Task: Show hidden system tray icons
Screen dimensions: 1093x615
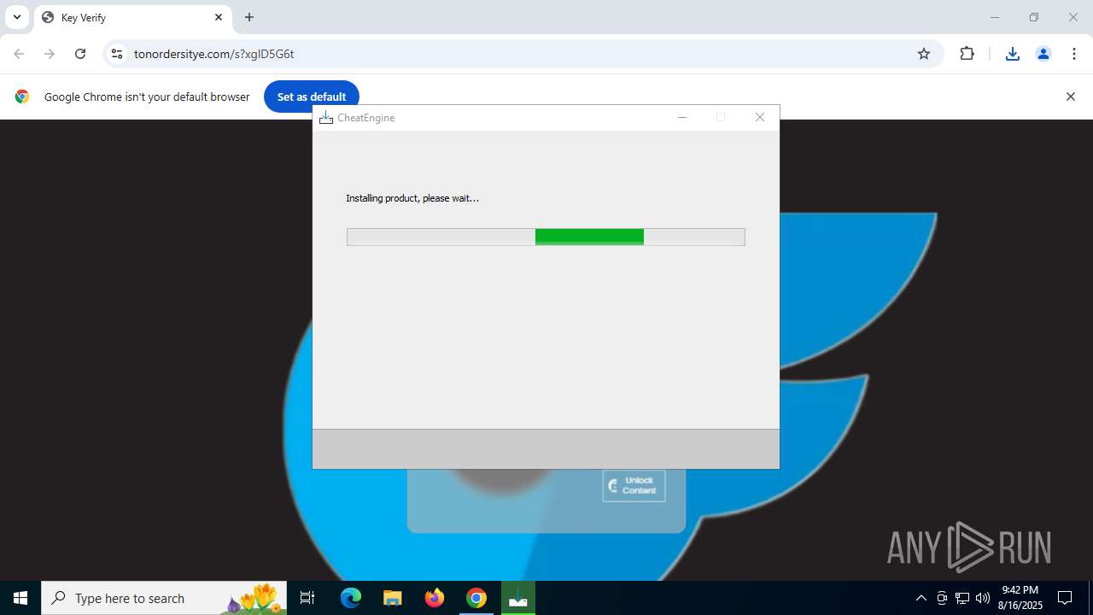Action: pyautogui.click(x=921, y=598)
